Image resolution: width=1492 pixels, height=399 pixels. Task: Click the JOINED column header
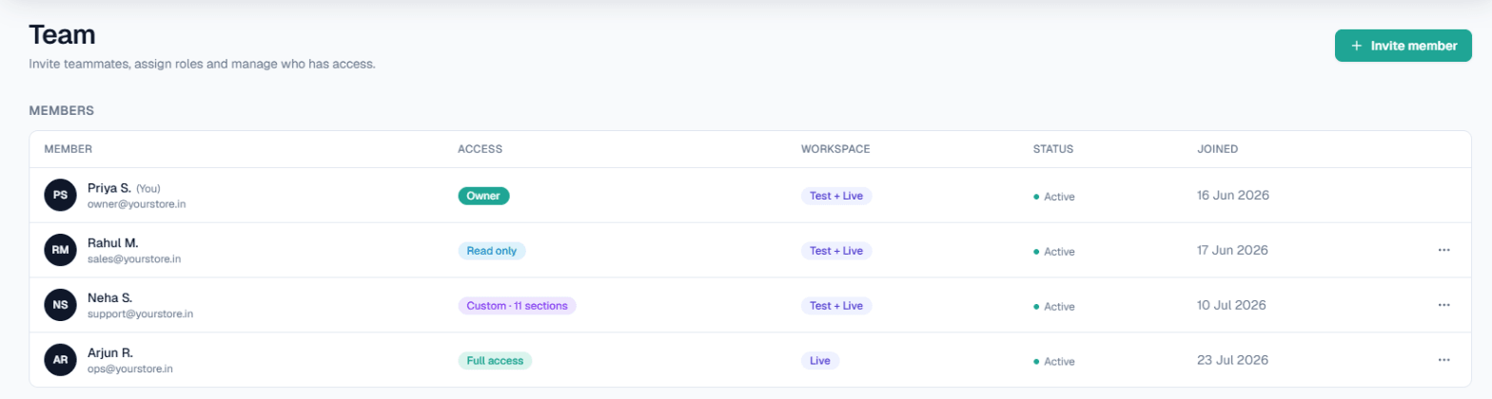click(1217, 149)
